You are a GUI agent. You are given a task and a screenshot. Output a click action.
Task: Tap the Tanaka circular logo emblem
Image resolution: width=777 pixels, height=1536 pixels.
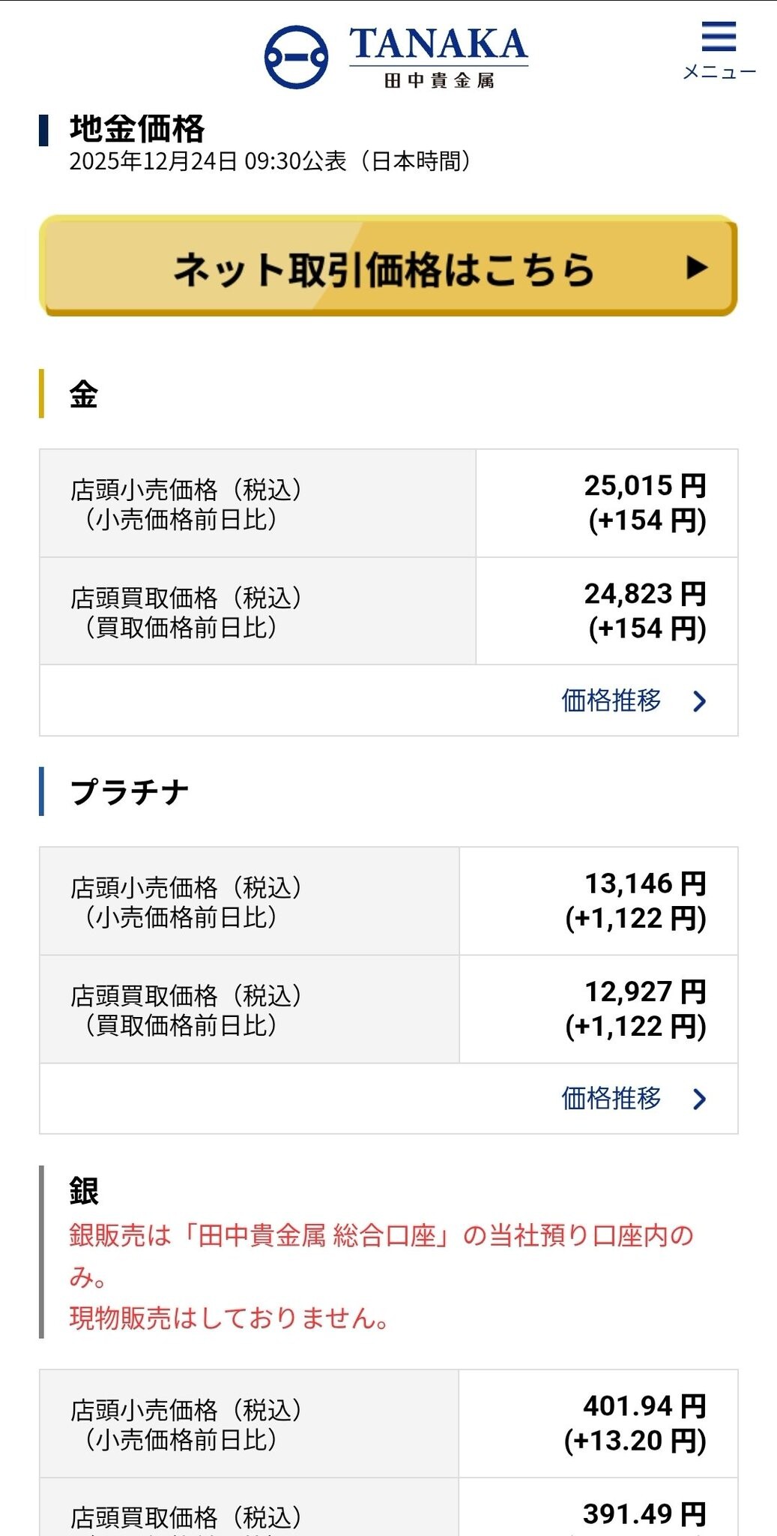(x=296, y=57)
